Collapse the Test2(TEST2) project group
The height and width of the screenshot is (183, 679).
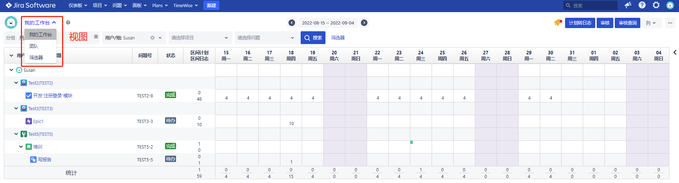16,83
